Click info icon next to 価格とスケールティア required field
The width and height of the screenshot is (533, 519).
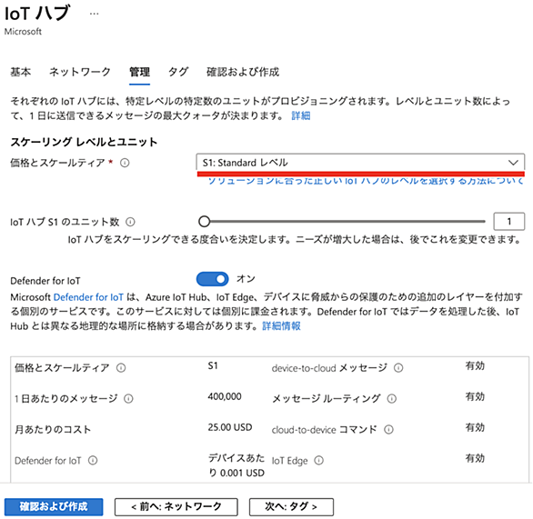pyautogui.click(x=125, y=163)
